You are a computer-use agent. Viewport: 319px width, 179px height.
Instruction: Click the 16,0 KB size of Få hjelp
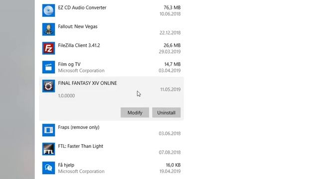click(173, 165)
